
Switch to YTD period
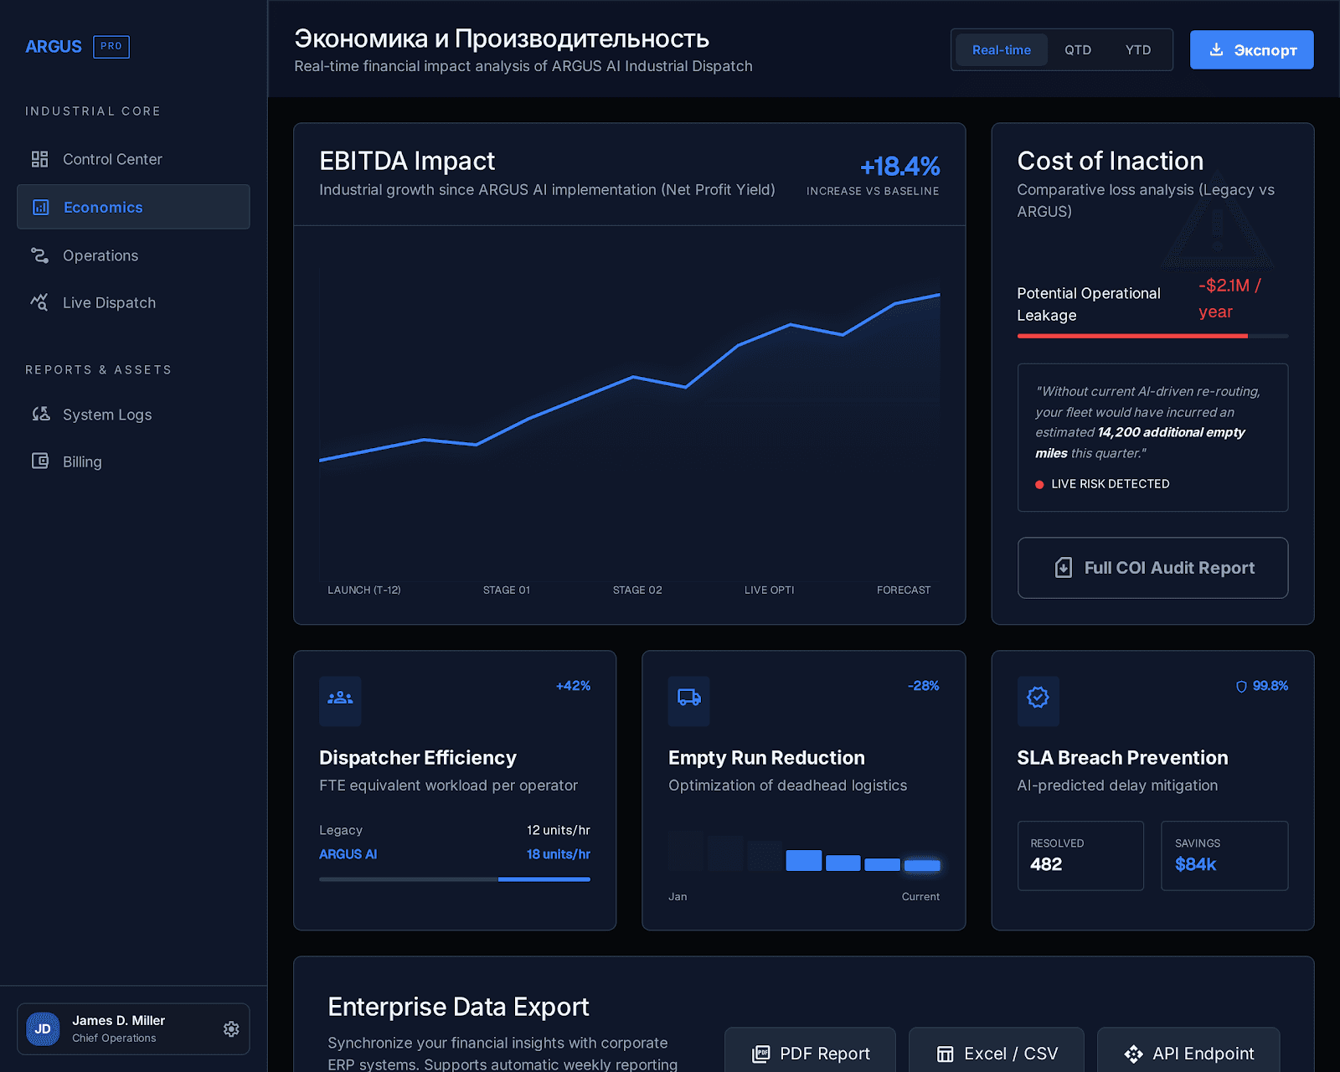1138,50
